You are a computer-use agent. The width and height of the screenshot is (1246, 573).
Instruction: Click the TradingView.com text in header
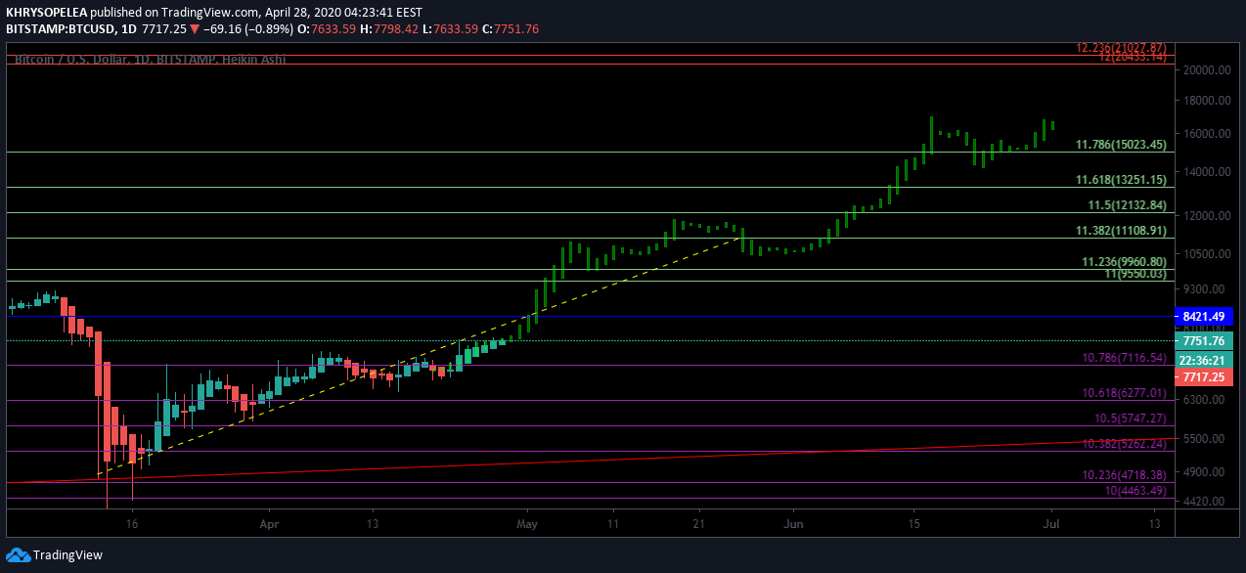click(x=208, y=13)
